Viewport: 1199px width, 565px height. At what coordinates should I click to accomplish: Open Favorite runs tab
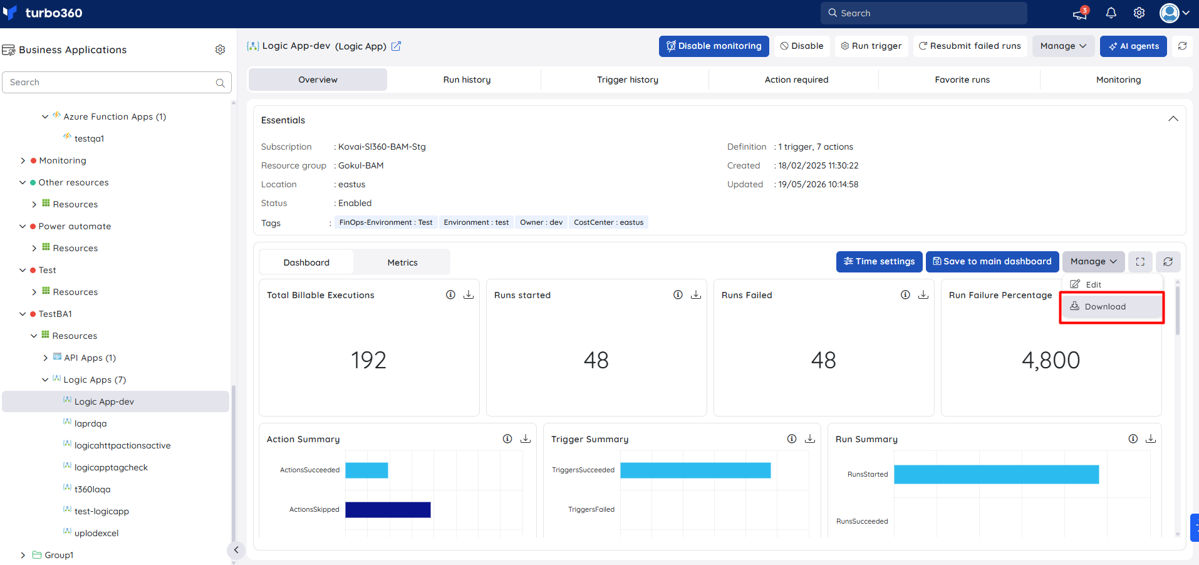pyautogui.click(x=962, y=80)
